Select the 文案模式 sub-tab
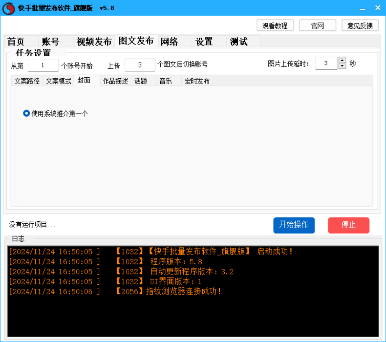386x342 pixels. (58, 81)
